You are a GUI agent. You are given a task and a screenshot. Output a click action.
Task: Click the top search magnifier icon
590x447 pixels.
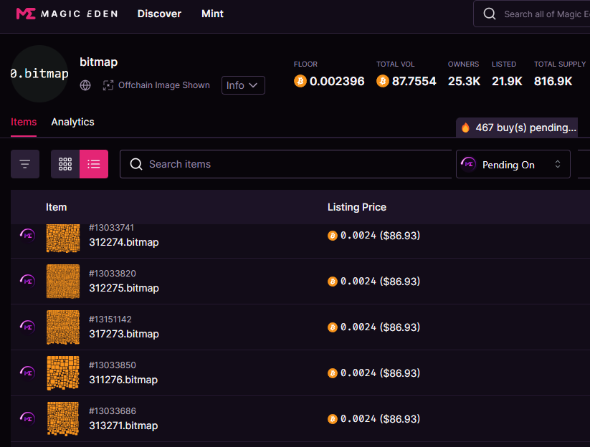[490, 14]
